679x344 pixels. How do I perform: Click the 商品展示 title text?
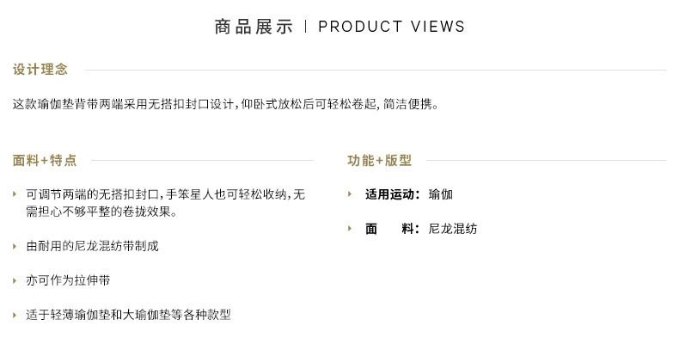tap(254, 27)
